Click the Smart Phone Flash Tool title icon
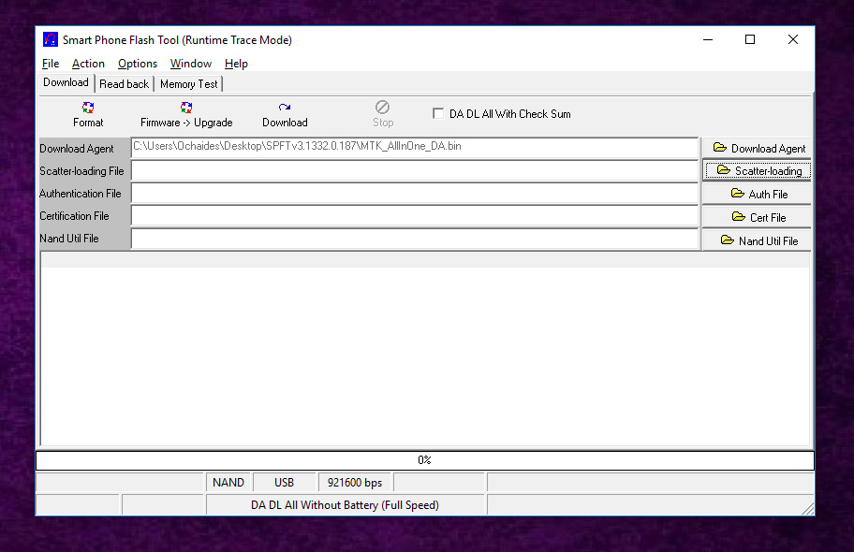This screenshot has height=552, width=854. [x=51, y=39]
